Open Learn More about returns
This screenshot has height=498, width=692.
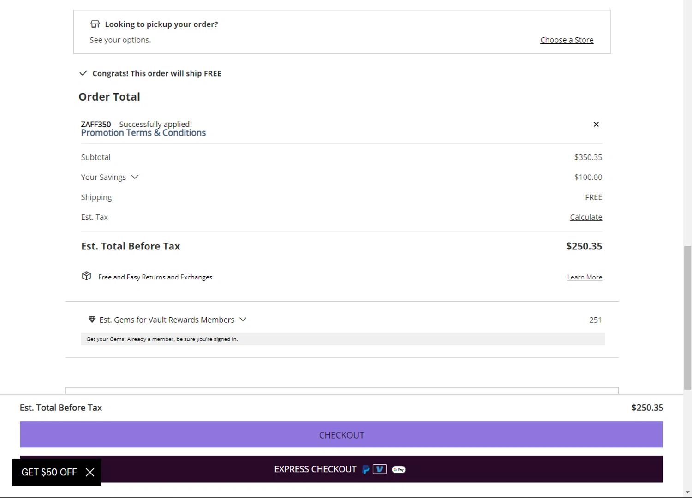585,277
